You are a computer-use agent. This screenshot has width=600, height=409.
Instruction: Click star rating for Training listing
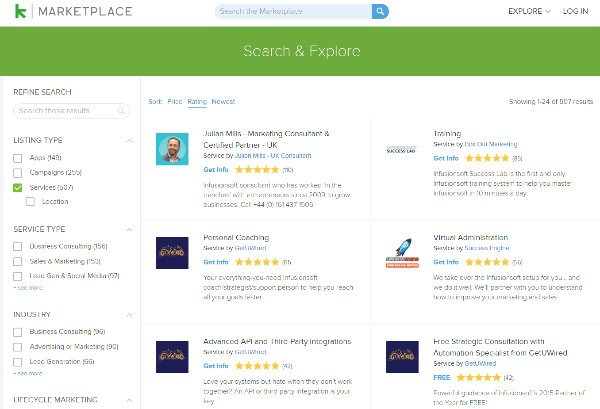pos(487,158)
